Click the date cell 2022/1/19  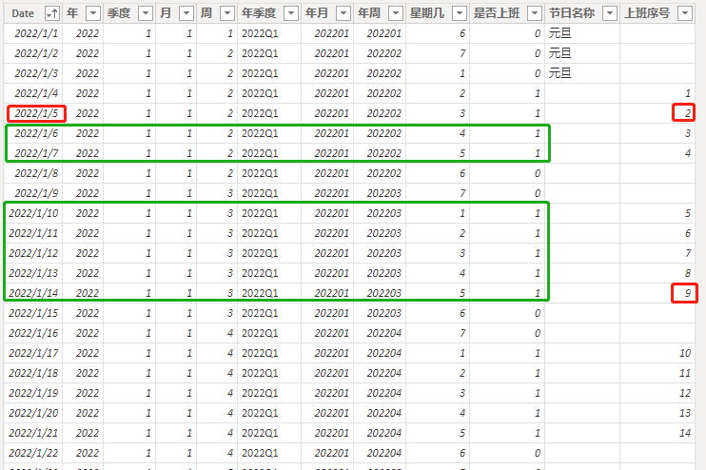(x=33, y=393)
